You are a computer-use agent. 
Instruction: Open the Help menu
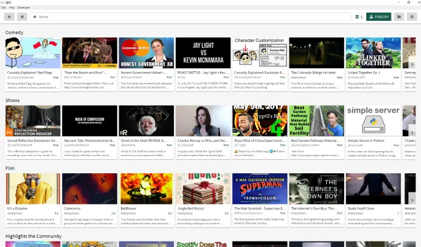coord(12,7)
